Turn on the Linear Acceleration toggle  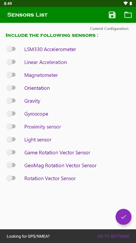[x=11, y=62]
